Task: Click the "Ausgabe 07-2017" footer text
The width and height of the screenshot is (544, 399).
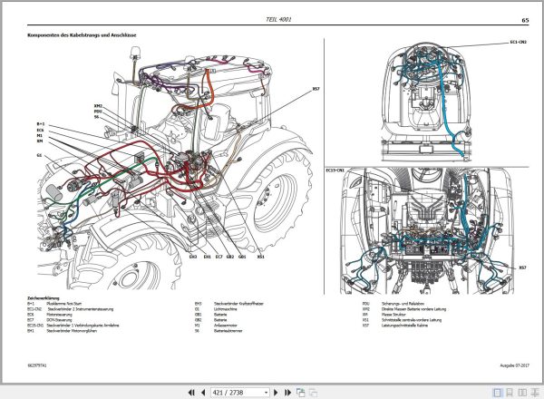Action: pyautogui.click(x=514, y=365)
